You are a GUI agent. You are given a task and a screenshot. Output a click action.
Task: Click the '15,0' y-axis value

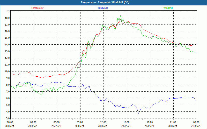pos(8,38)
